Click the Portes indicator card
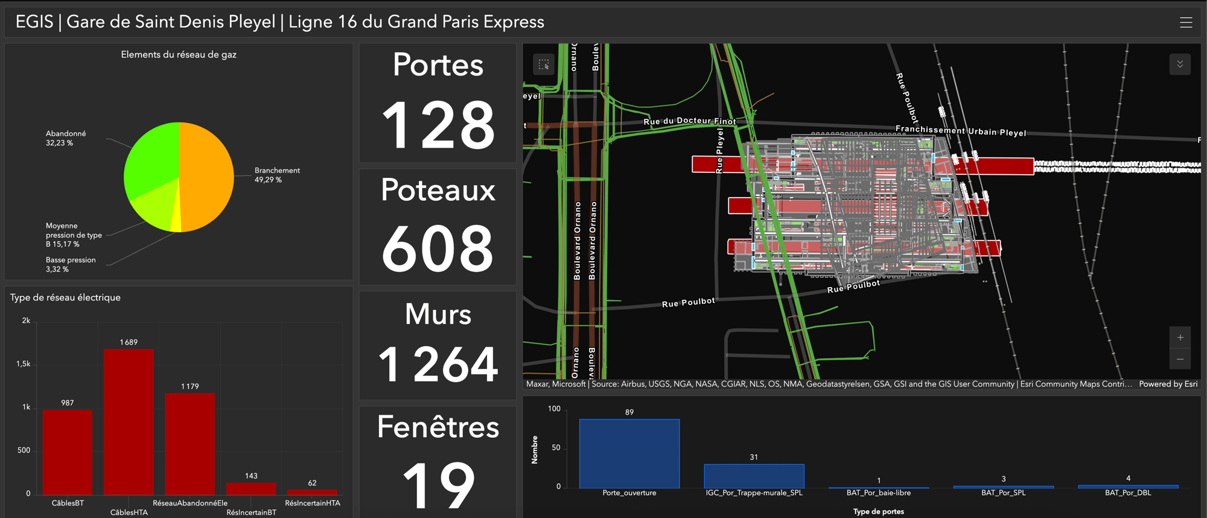 pyautogui.click(x=438, y=103)
